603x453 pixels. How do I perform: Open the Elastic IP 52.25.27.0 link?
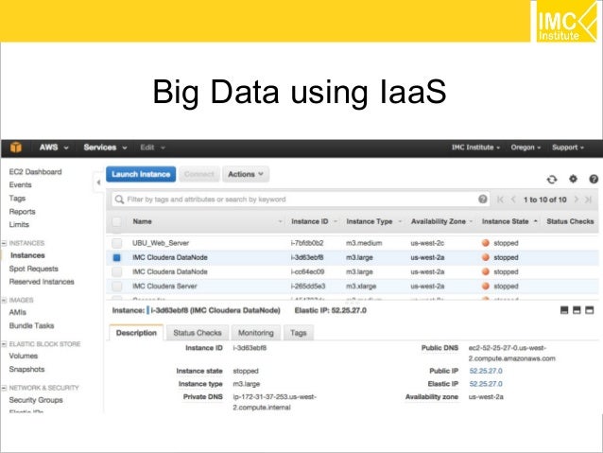click(486, 384)
